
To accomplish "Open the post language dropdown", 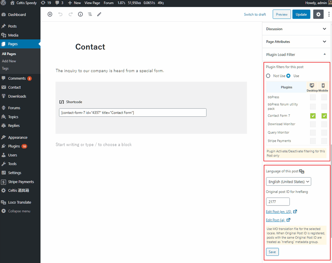I will (x=288, y=182).
